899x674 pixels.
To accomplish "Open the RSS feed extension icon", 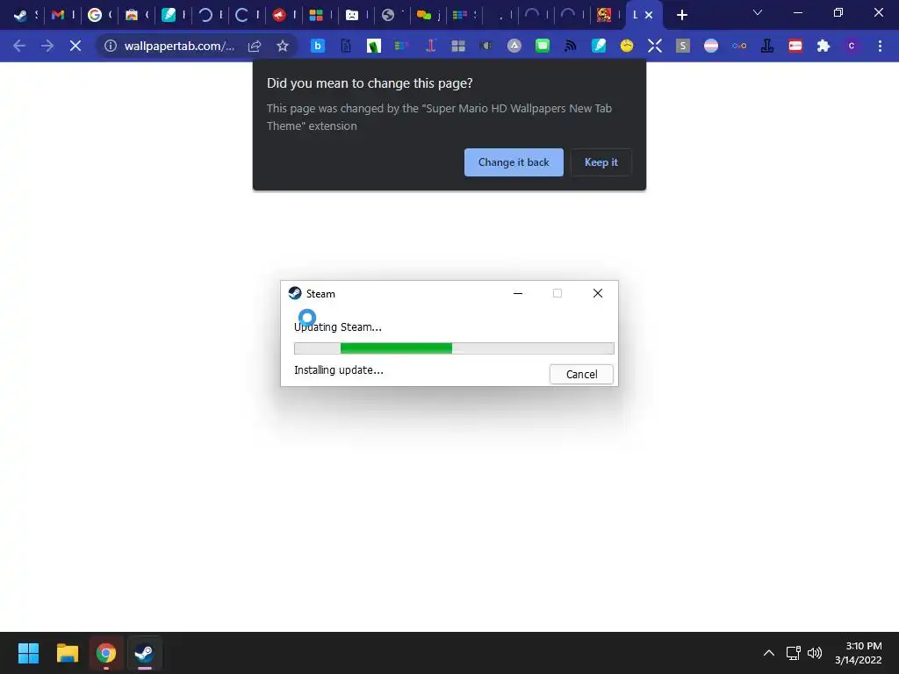I will (570, 46).
